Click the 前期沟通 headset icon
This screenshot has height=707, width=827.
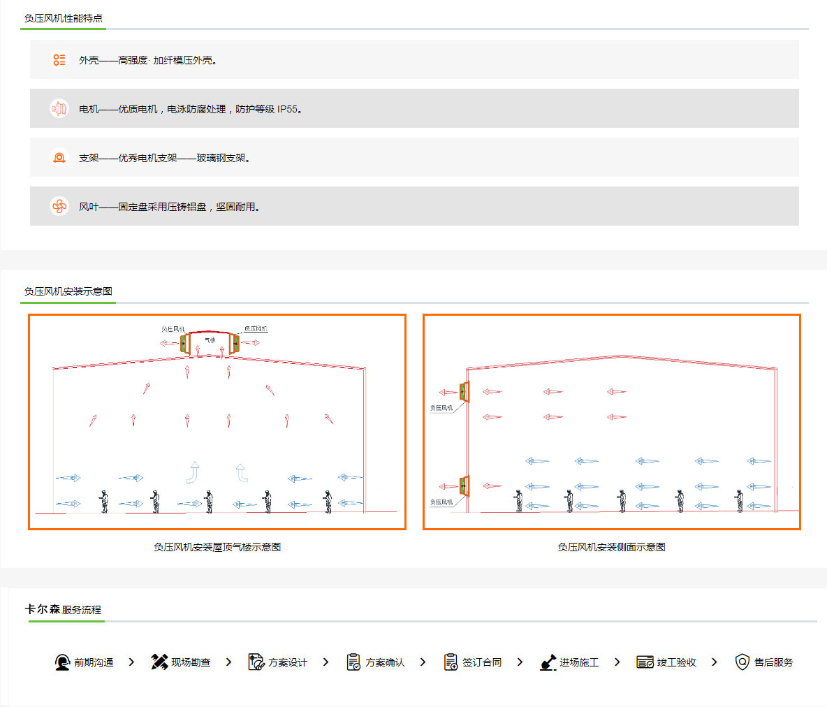(62, 662)
